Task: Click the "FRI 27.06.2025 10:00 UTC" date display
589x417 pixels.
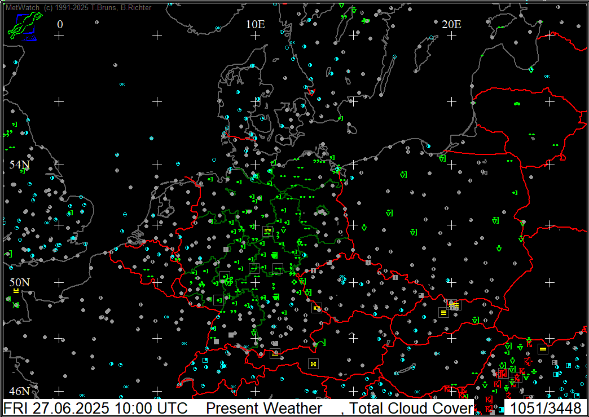Action: tap(95, 408)
